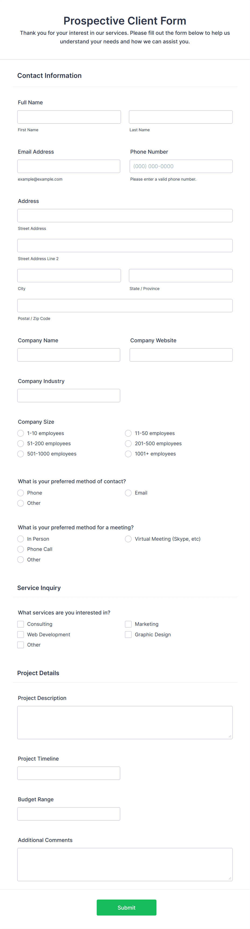Click the Email Address field
This screenshot has height=929, width=250.
69,166
